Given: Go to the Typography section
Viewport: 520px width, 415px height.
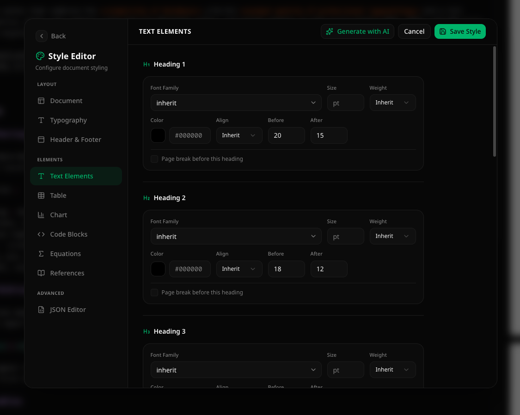Looking at the screenshot, I should point(68,120).
